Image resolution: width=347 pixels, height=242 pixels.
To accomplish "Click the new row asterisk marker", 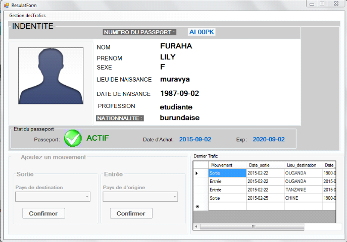I will pos(197,207).
